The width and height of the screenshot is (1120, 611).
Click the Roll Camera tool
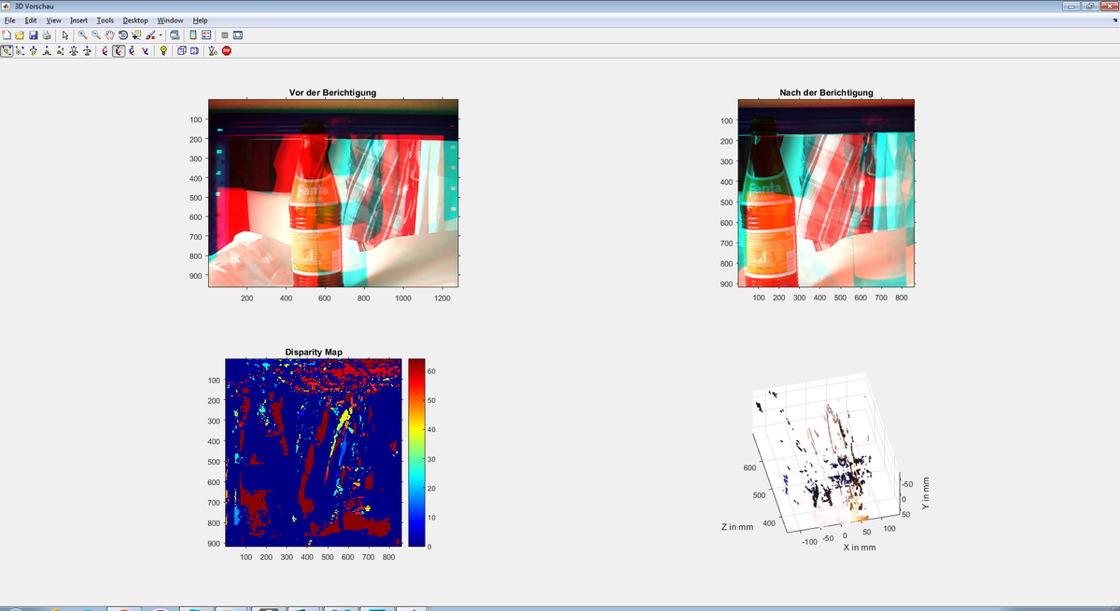89,50
